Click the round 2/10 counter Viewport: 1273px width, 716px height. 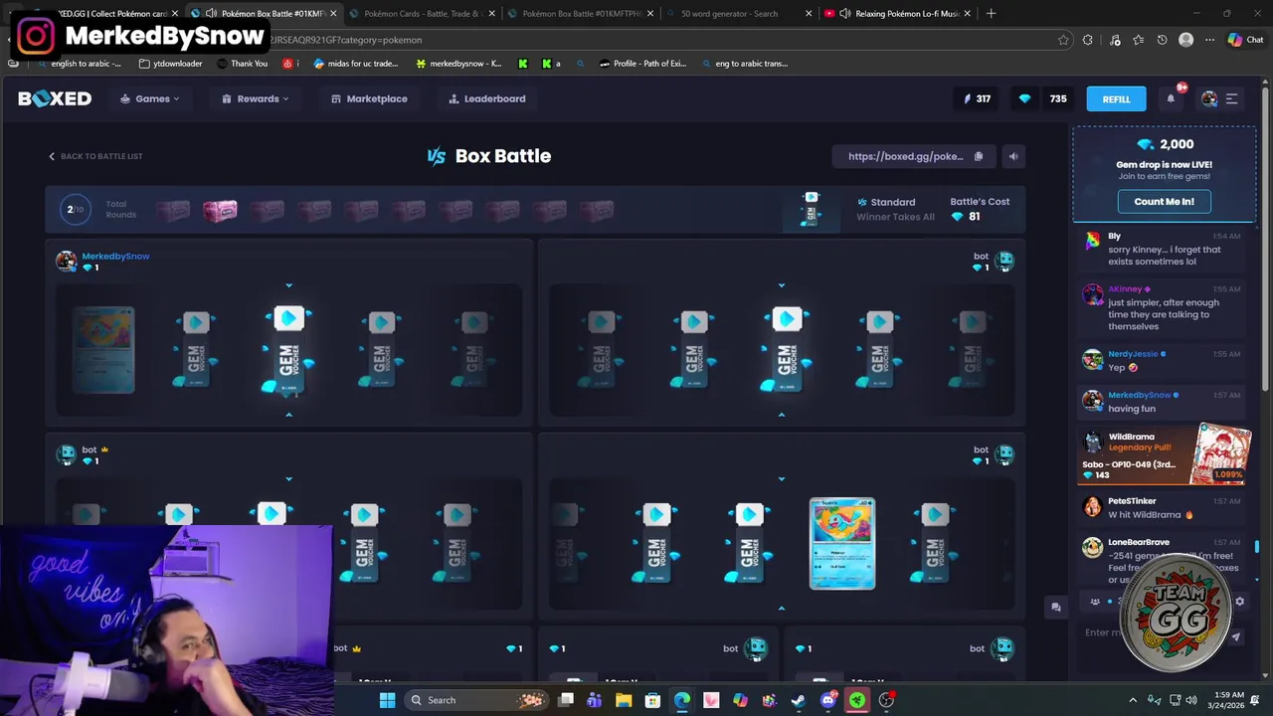tap(75, 209)
